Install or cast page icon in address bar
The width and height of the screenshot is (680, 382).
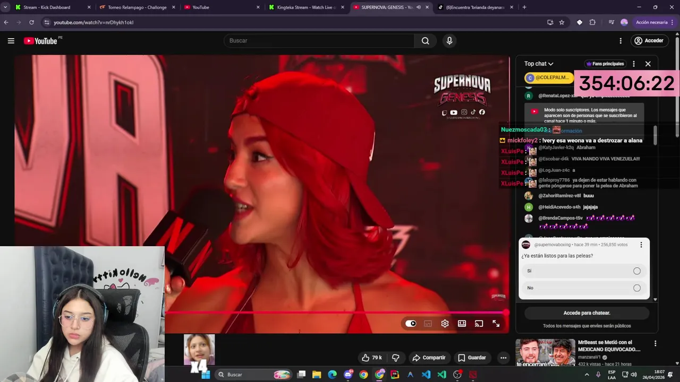click(550, 22)
